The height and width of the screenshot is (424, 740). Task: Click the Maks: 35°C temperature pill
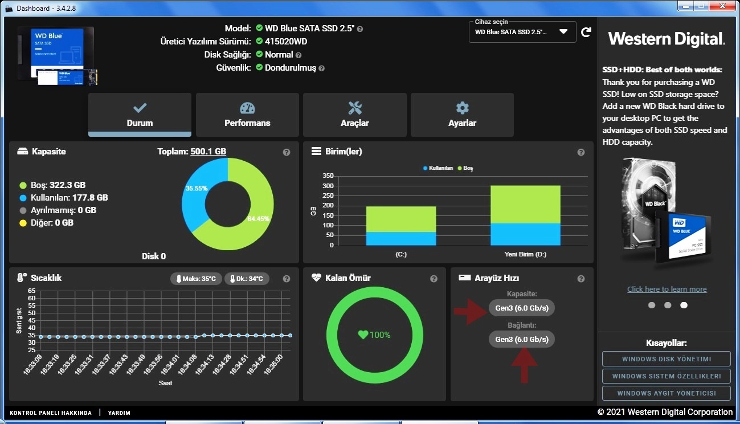196,279
